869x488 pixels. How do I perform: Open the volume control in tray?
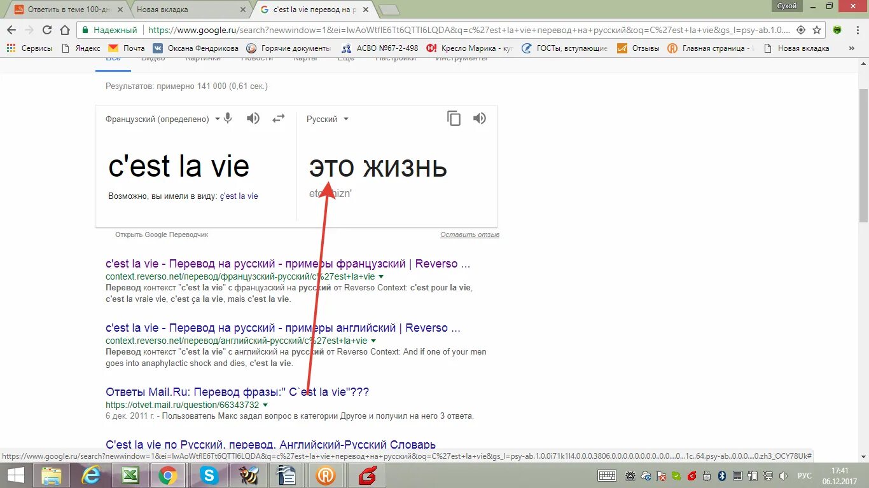click(x=784, y=475)
